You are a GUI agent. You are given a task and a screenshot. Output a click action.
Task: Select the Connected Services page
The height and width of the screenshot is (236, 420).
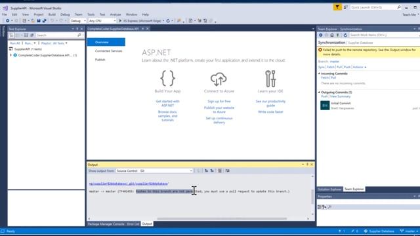pyautogui.click(x=108, y=51)
